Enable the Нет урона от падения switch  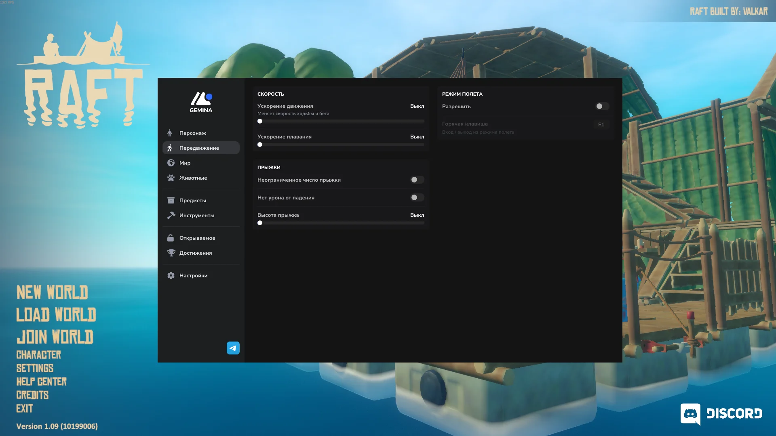tap(417, 197)
